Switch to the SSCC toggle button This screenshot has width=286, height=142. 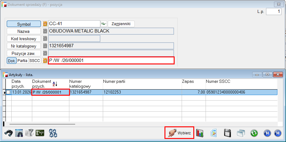35,61
